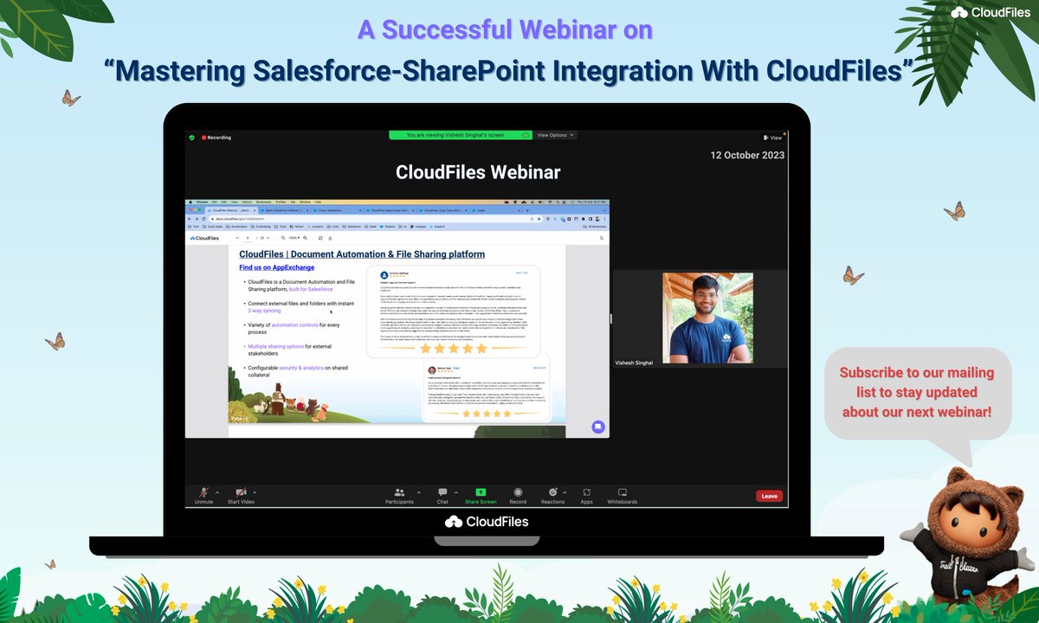Click the '2-way syncing' link
The height and width of the screenshot is (623, 1039).
265,310
